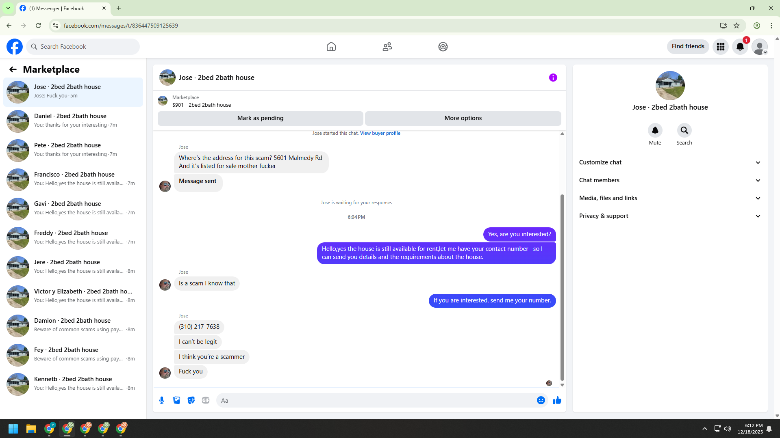Click Mark as pending button
Viewport: 780px width, 438px height.
pos(261,118)
